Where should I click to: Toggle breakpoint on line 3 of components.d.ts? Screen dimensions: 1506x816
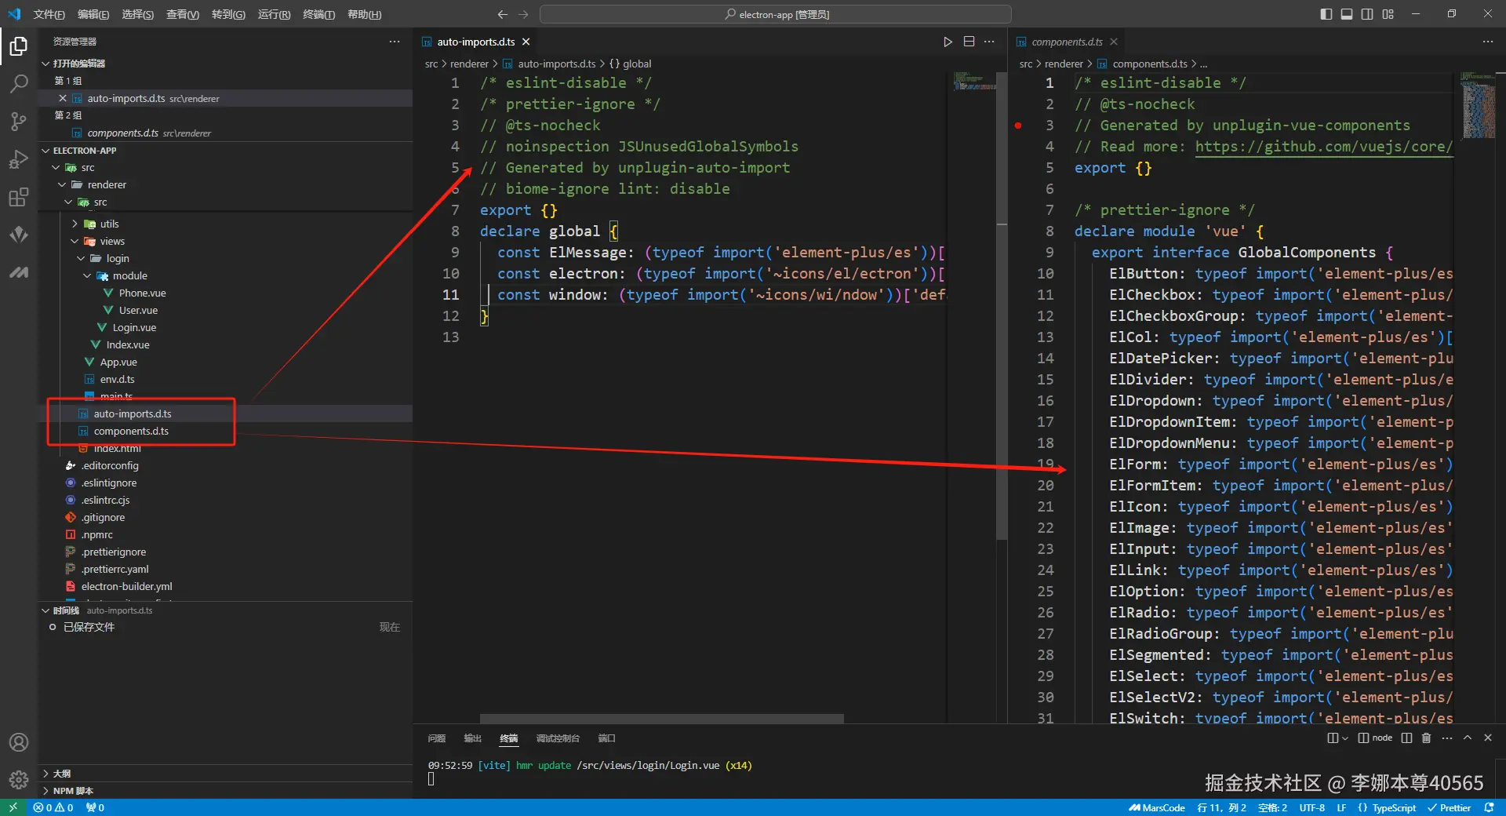pyautogui.click(x=1018, y=126)
